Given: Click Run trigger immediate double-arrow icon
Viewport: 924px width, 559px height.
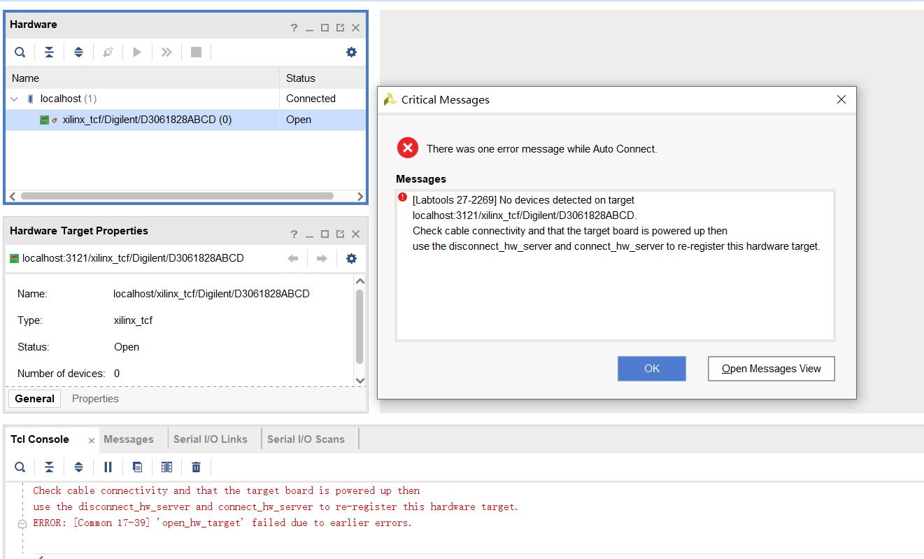Looking at the screenshot, I should pyautogui.click(x=166, y=52).
